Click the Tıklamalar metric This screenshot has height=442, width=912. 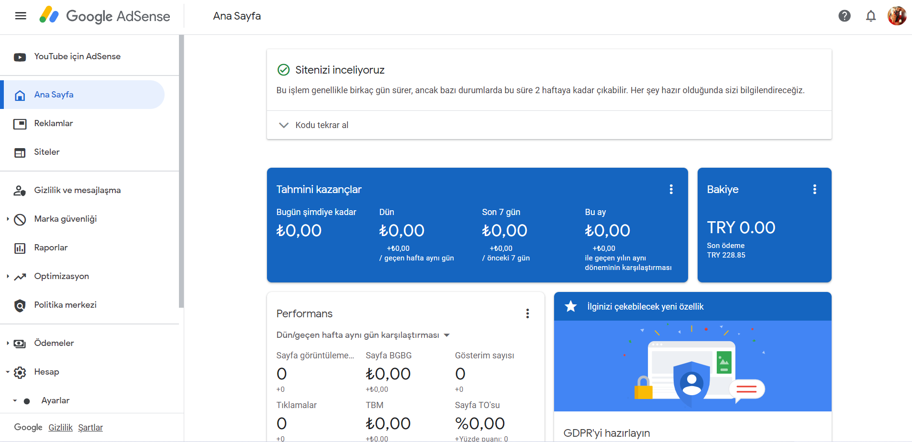(296, 421)
